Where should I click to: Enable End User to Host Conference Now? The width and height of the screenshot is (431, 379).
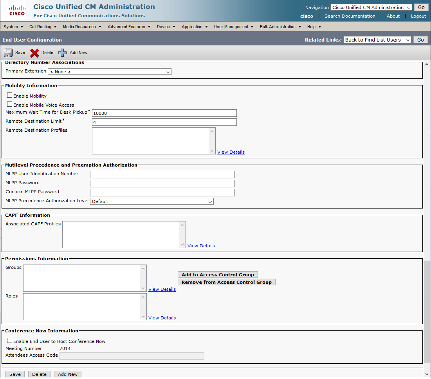(x=10, y=341)
